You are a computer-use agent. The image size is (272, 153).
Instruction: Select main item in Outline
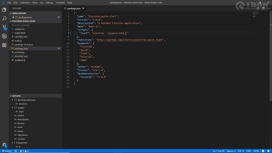coord(20,127)
